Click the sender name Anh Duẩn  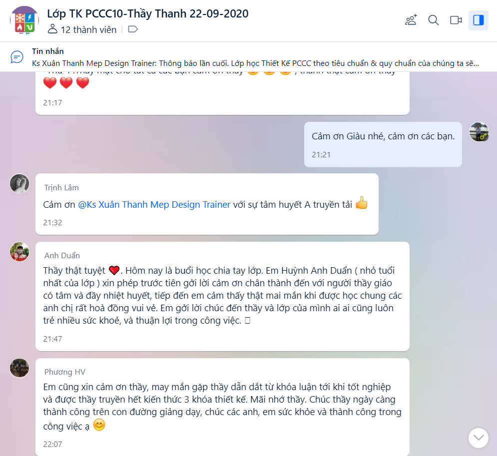[x=62, y=255]
